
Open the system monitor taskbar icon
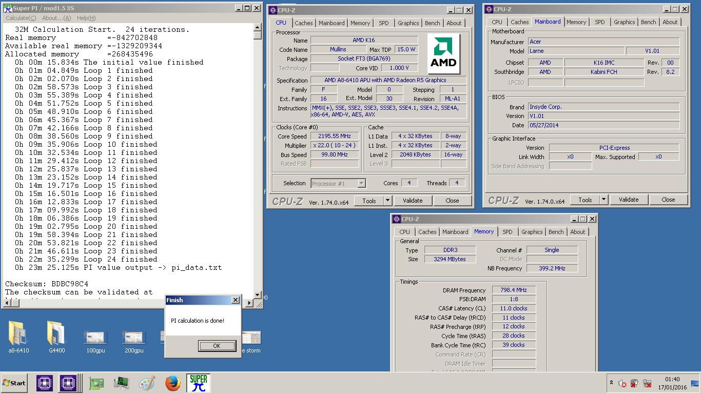pyautogui.click(x=122, y=383)
